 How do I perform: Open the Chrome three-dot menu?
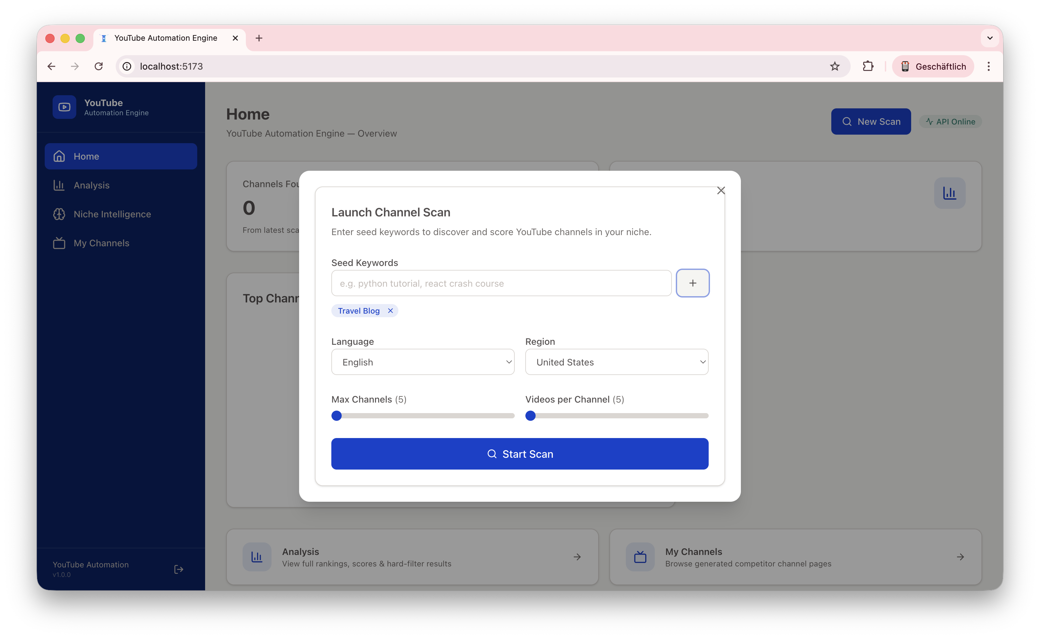click(988, 66)
